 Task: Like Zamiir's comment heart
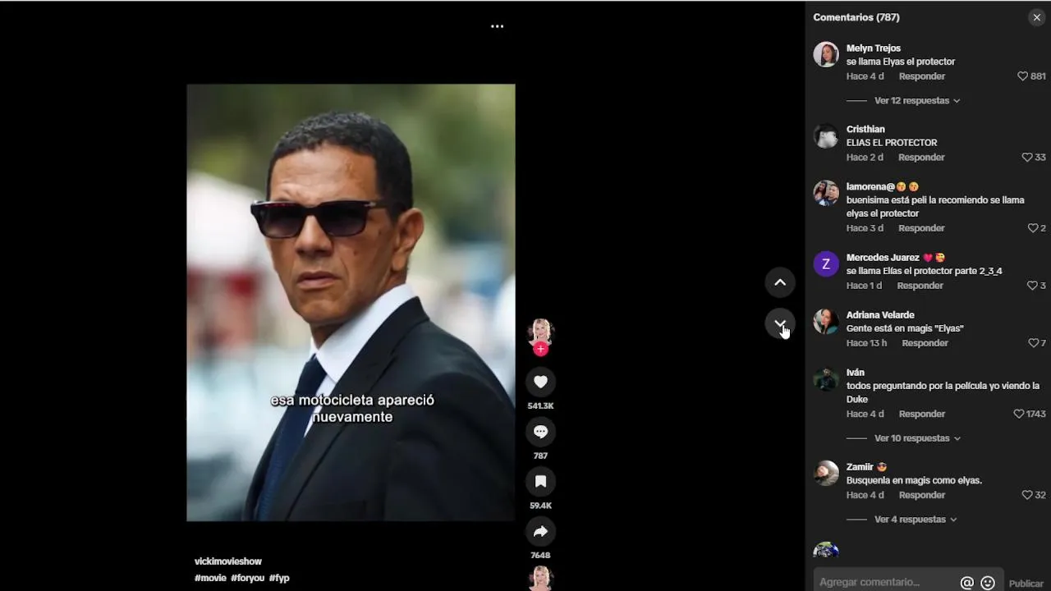pyautogui.click(x=1026, y=496)
